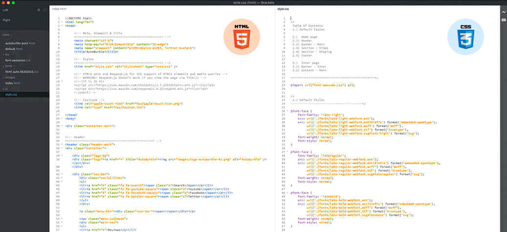This screenshot has height=232, width=507.
Task: Collapse IE conditional fold on line 18
Action: (62, 82)
